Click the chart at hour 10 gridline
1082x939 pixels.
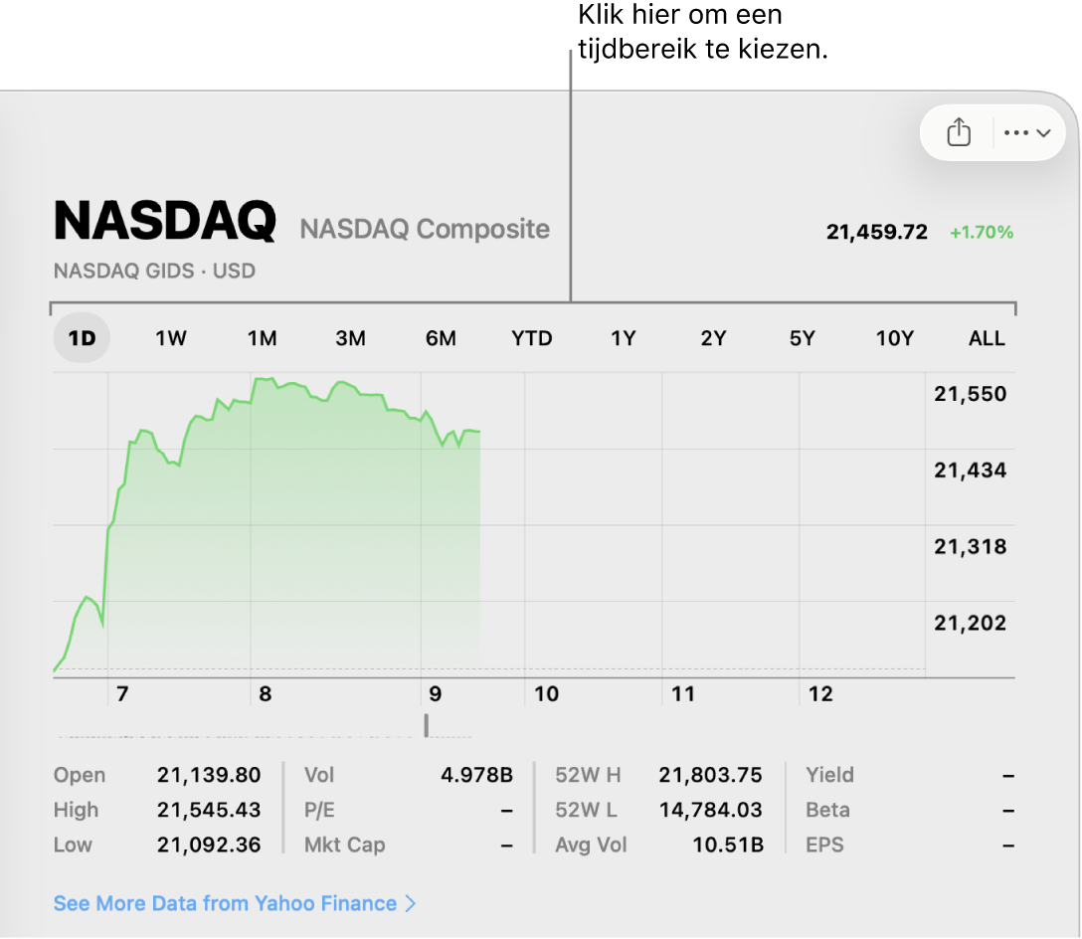click(x=524, y=525)
